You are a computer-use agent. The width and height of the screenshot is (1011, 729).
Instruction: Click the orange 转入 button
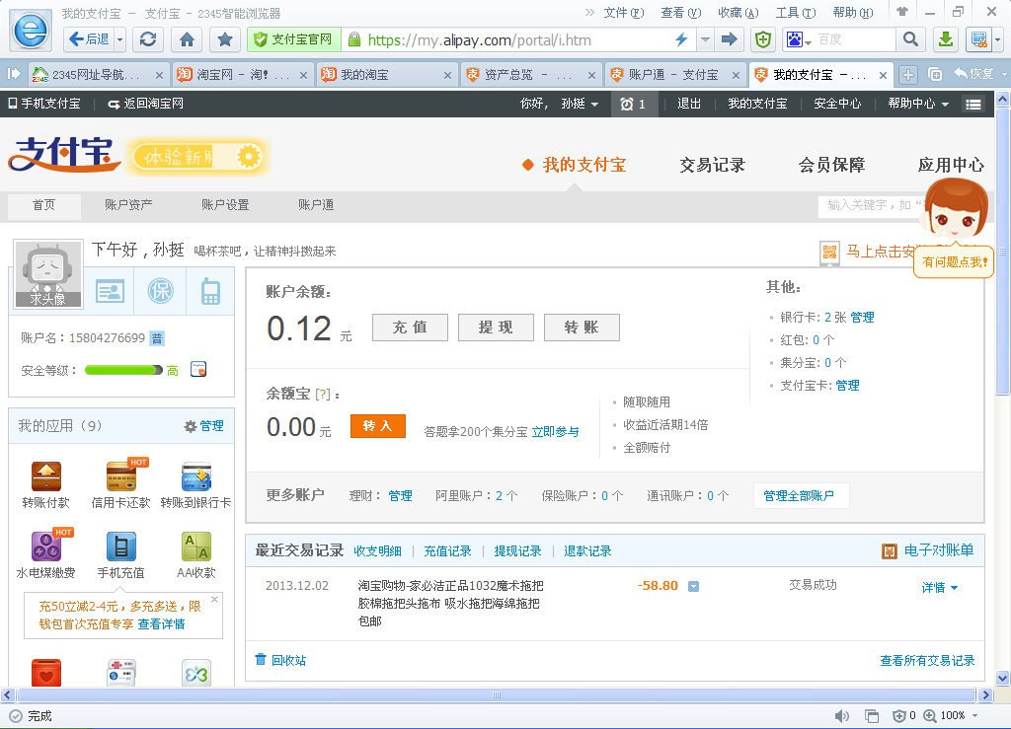tap(377, 426)
